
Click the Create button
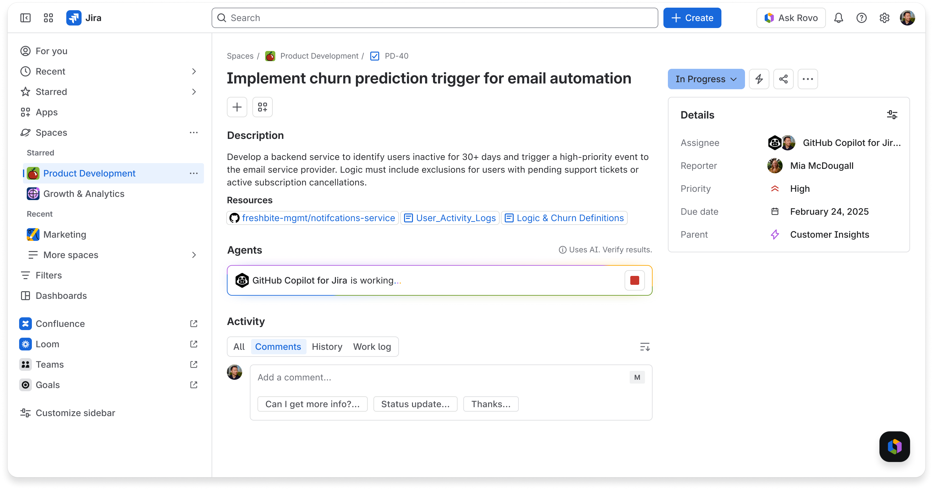pos(692,18)
